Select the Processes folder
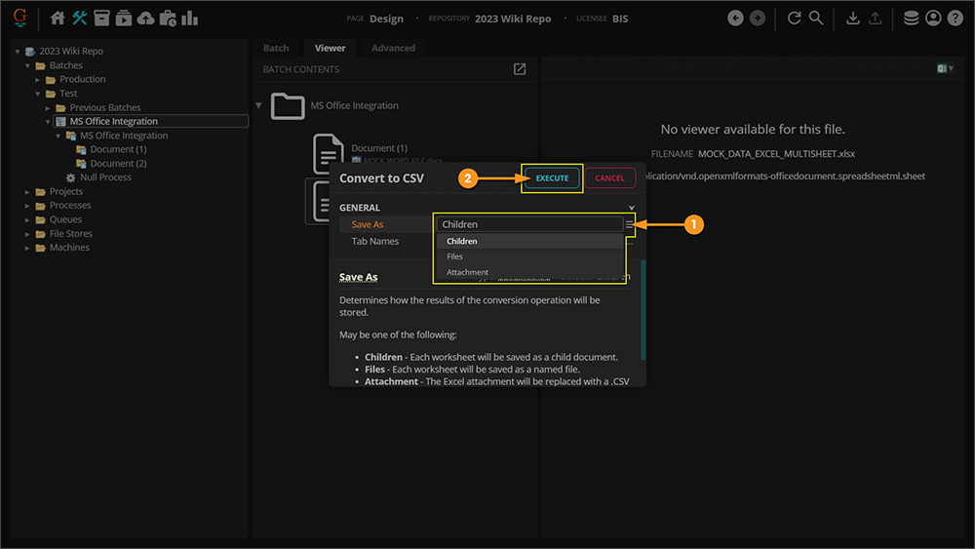 [x=70, y=205]
